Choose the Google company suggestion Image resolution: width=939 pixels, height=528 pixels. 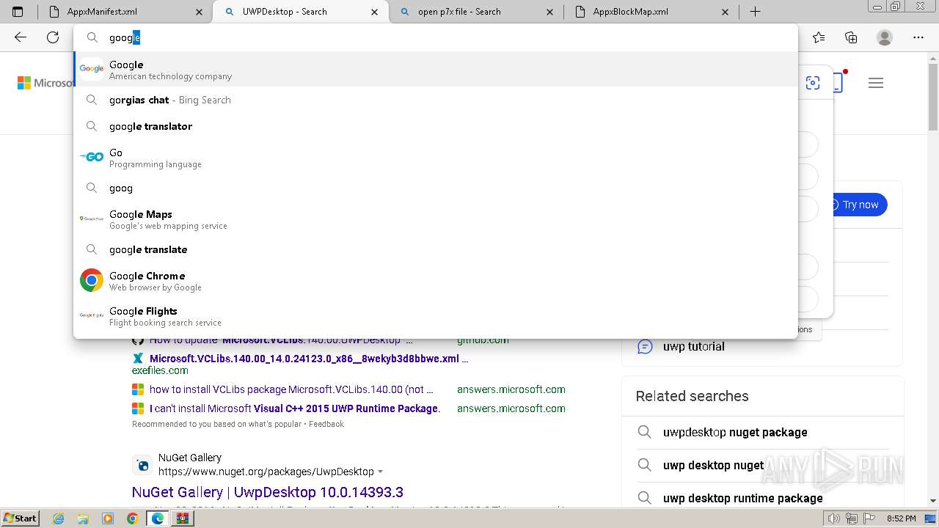436,69
